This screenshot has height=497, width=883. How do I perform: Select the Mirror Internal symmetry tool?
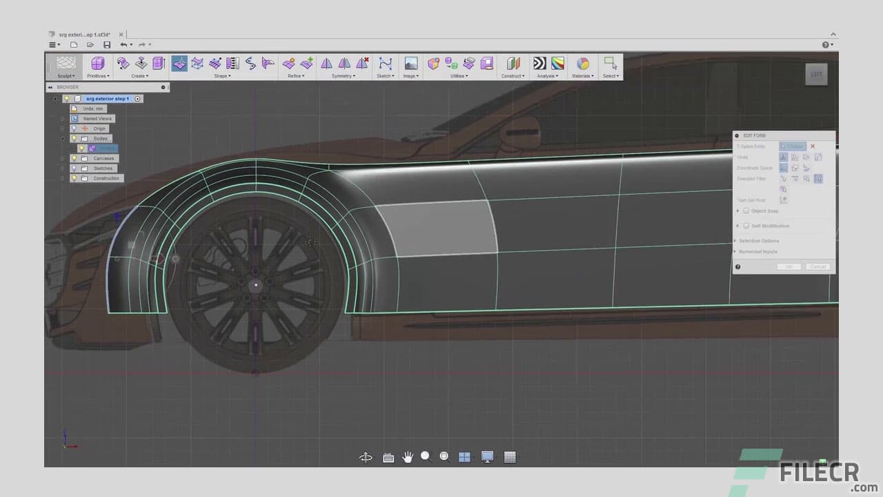pos(326,64)
